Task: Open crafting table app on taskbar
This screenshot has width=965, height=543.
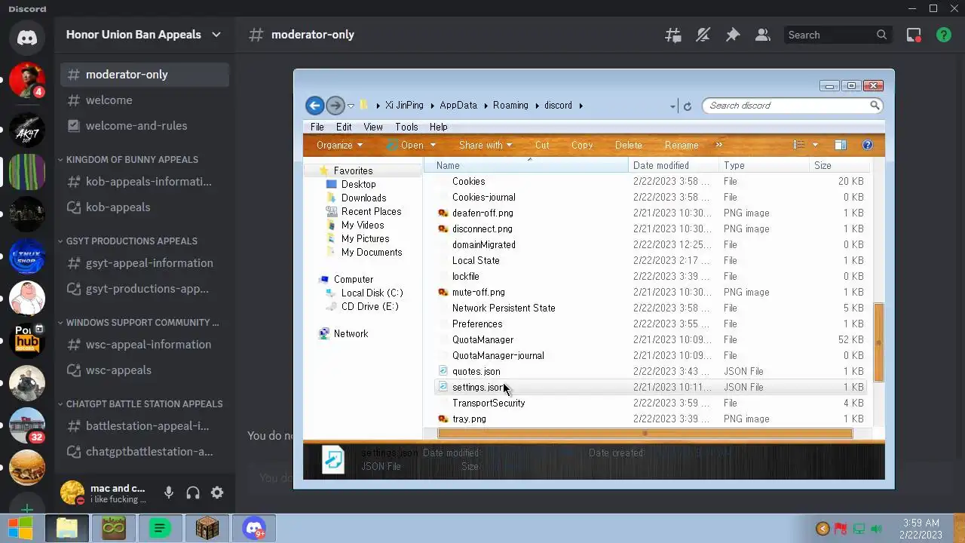Action: [207, 528]
